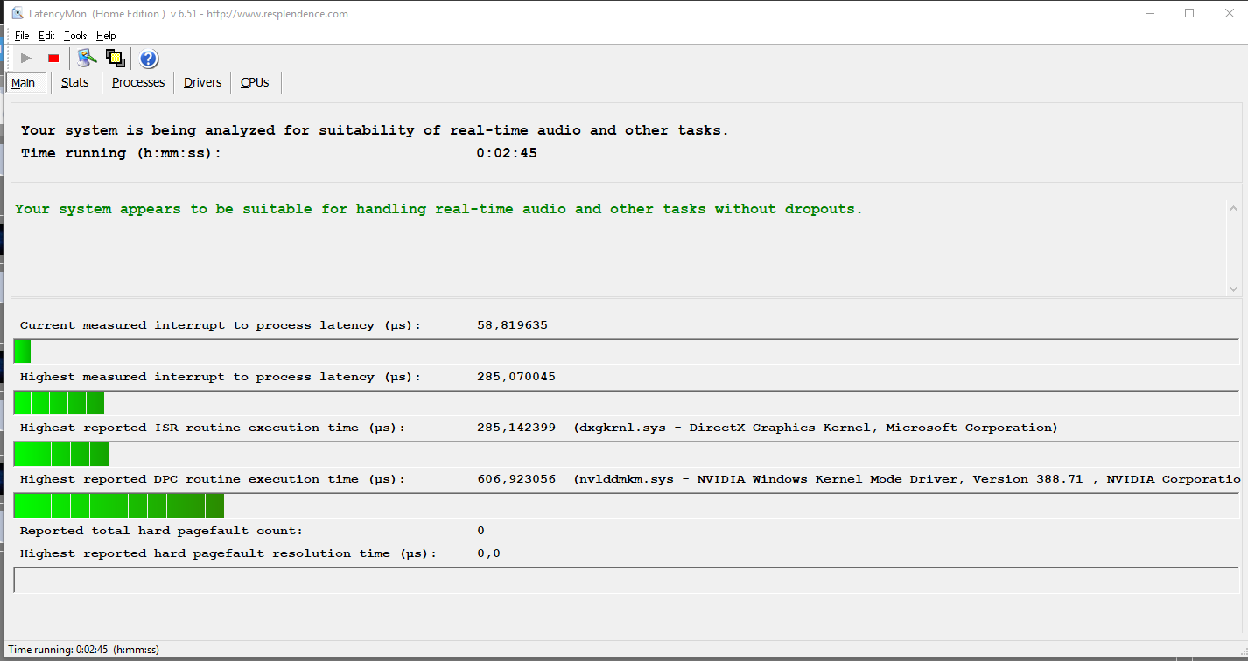Click the empty hard pagefault bar
Screen dimensions: 1248x661
(x=627, y=580)
